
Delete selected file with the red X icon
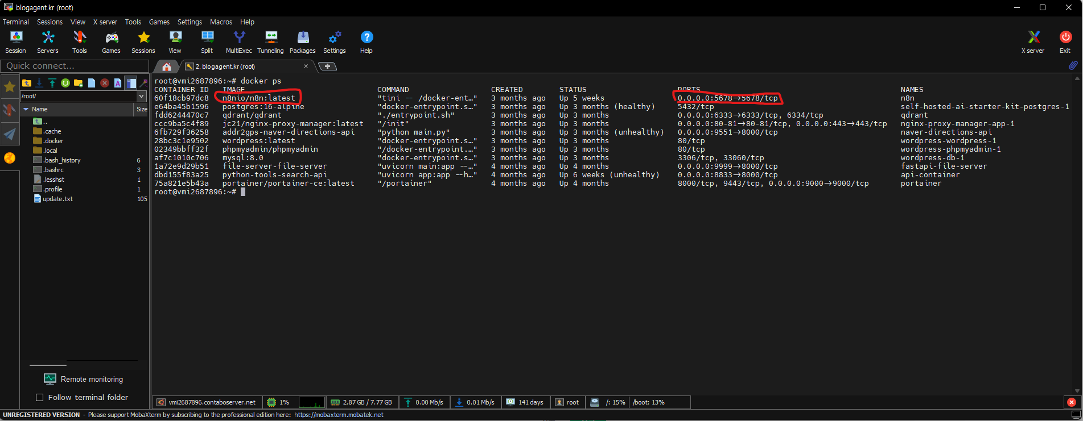105,83
